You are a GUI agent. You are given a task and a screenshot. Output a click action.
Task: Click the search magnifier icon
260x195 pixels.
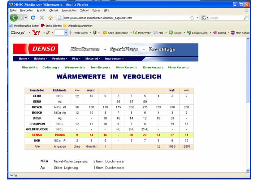(246, 18)
